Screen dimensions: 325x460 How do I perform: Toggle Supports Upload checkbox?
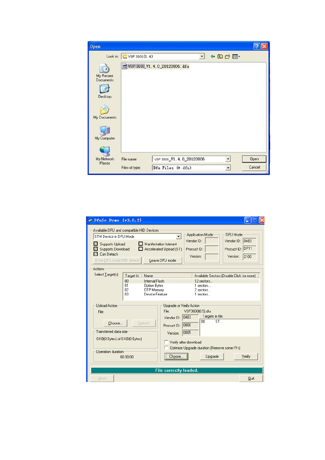(x=96, y=244)
